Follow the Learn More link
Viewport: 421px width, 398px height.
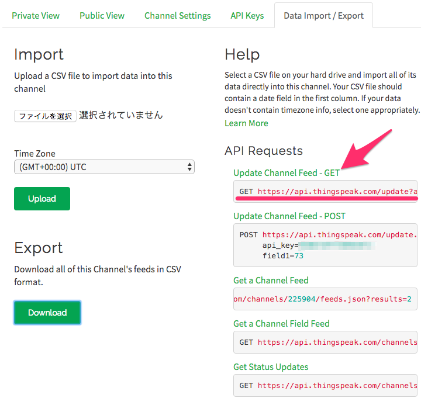pyautogui.click(x=246, y=123)
